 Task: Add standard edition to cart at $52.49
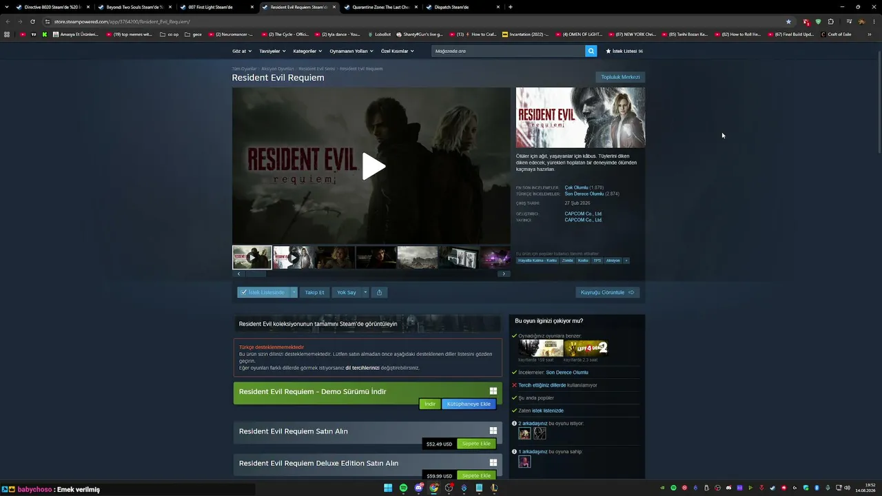click(476, 444)
